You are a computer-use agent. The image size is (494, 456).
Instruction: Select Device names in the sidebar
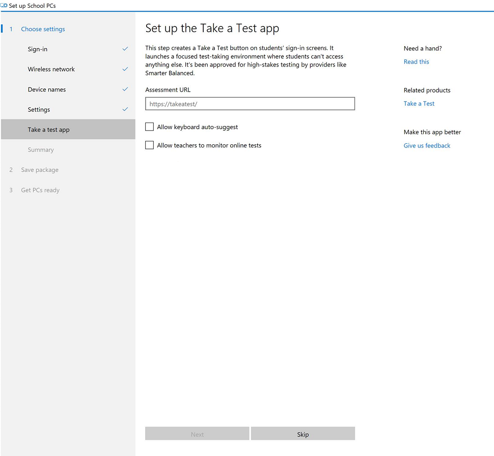point(47,89)
